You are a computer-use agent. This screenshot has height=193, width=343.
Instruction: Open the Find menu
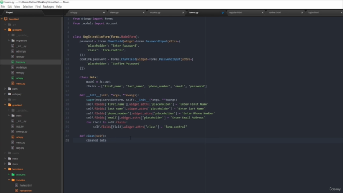coord(38,6)
